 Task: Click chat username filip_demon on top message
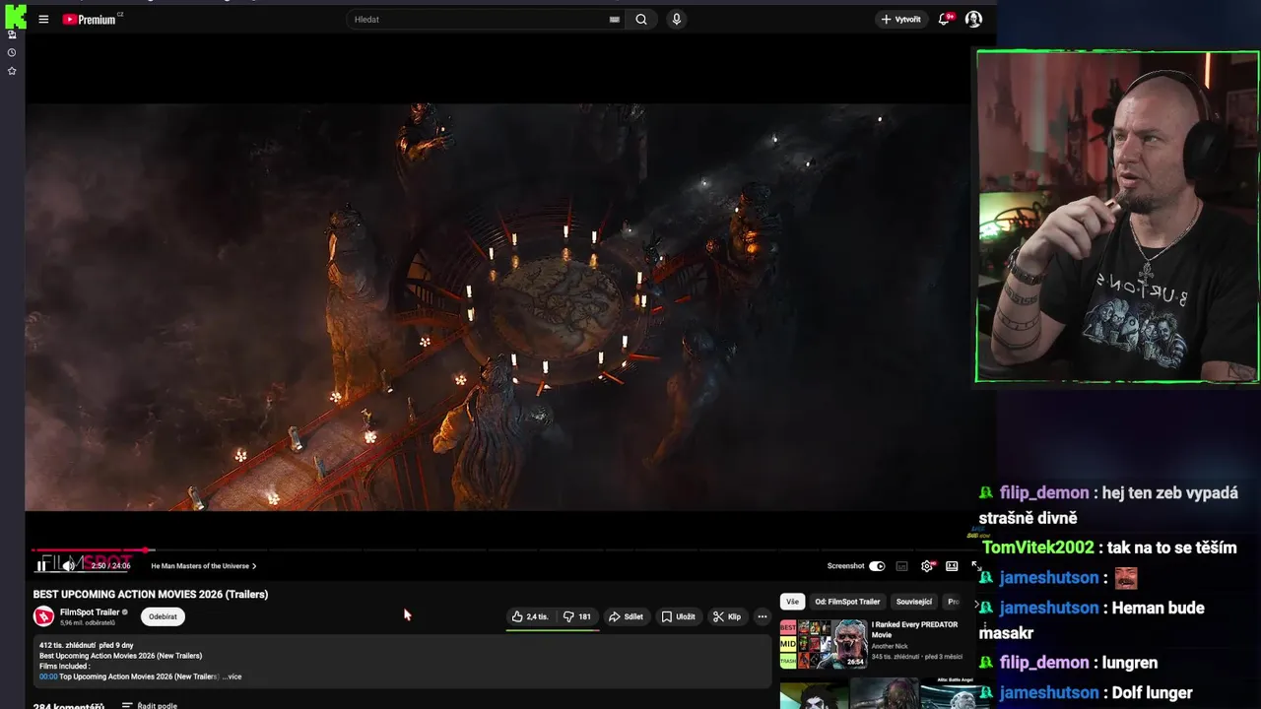click(1043, 492)
